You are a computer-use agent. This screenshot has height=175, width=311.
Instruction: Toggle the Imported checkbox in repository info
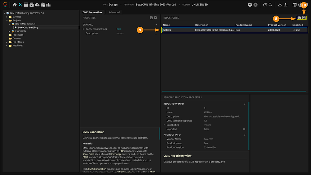click(244, 129)
